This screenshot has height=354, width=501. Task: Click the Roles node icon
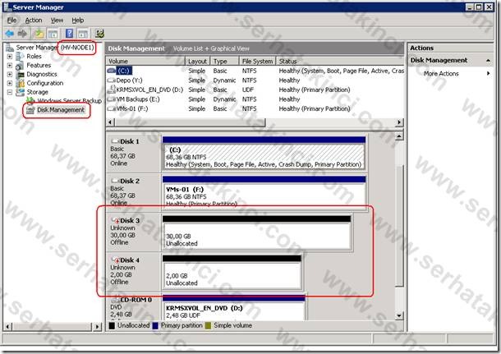20,56
